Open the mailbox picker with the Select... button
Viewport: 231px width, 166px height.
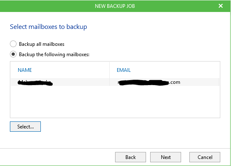[x=25, y=126]
